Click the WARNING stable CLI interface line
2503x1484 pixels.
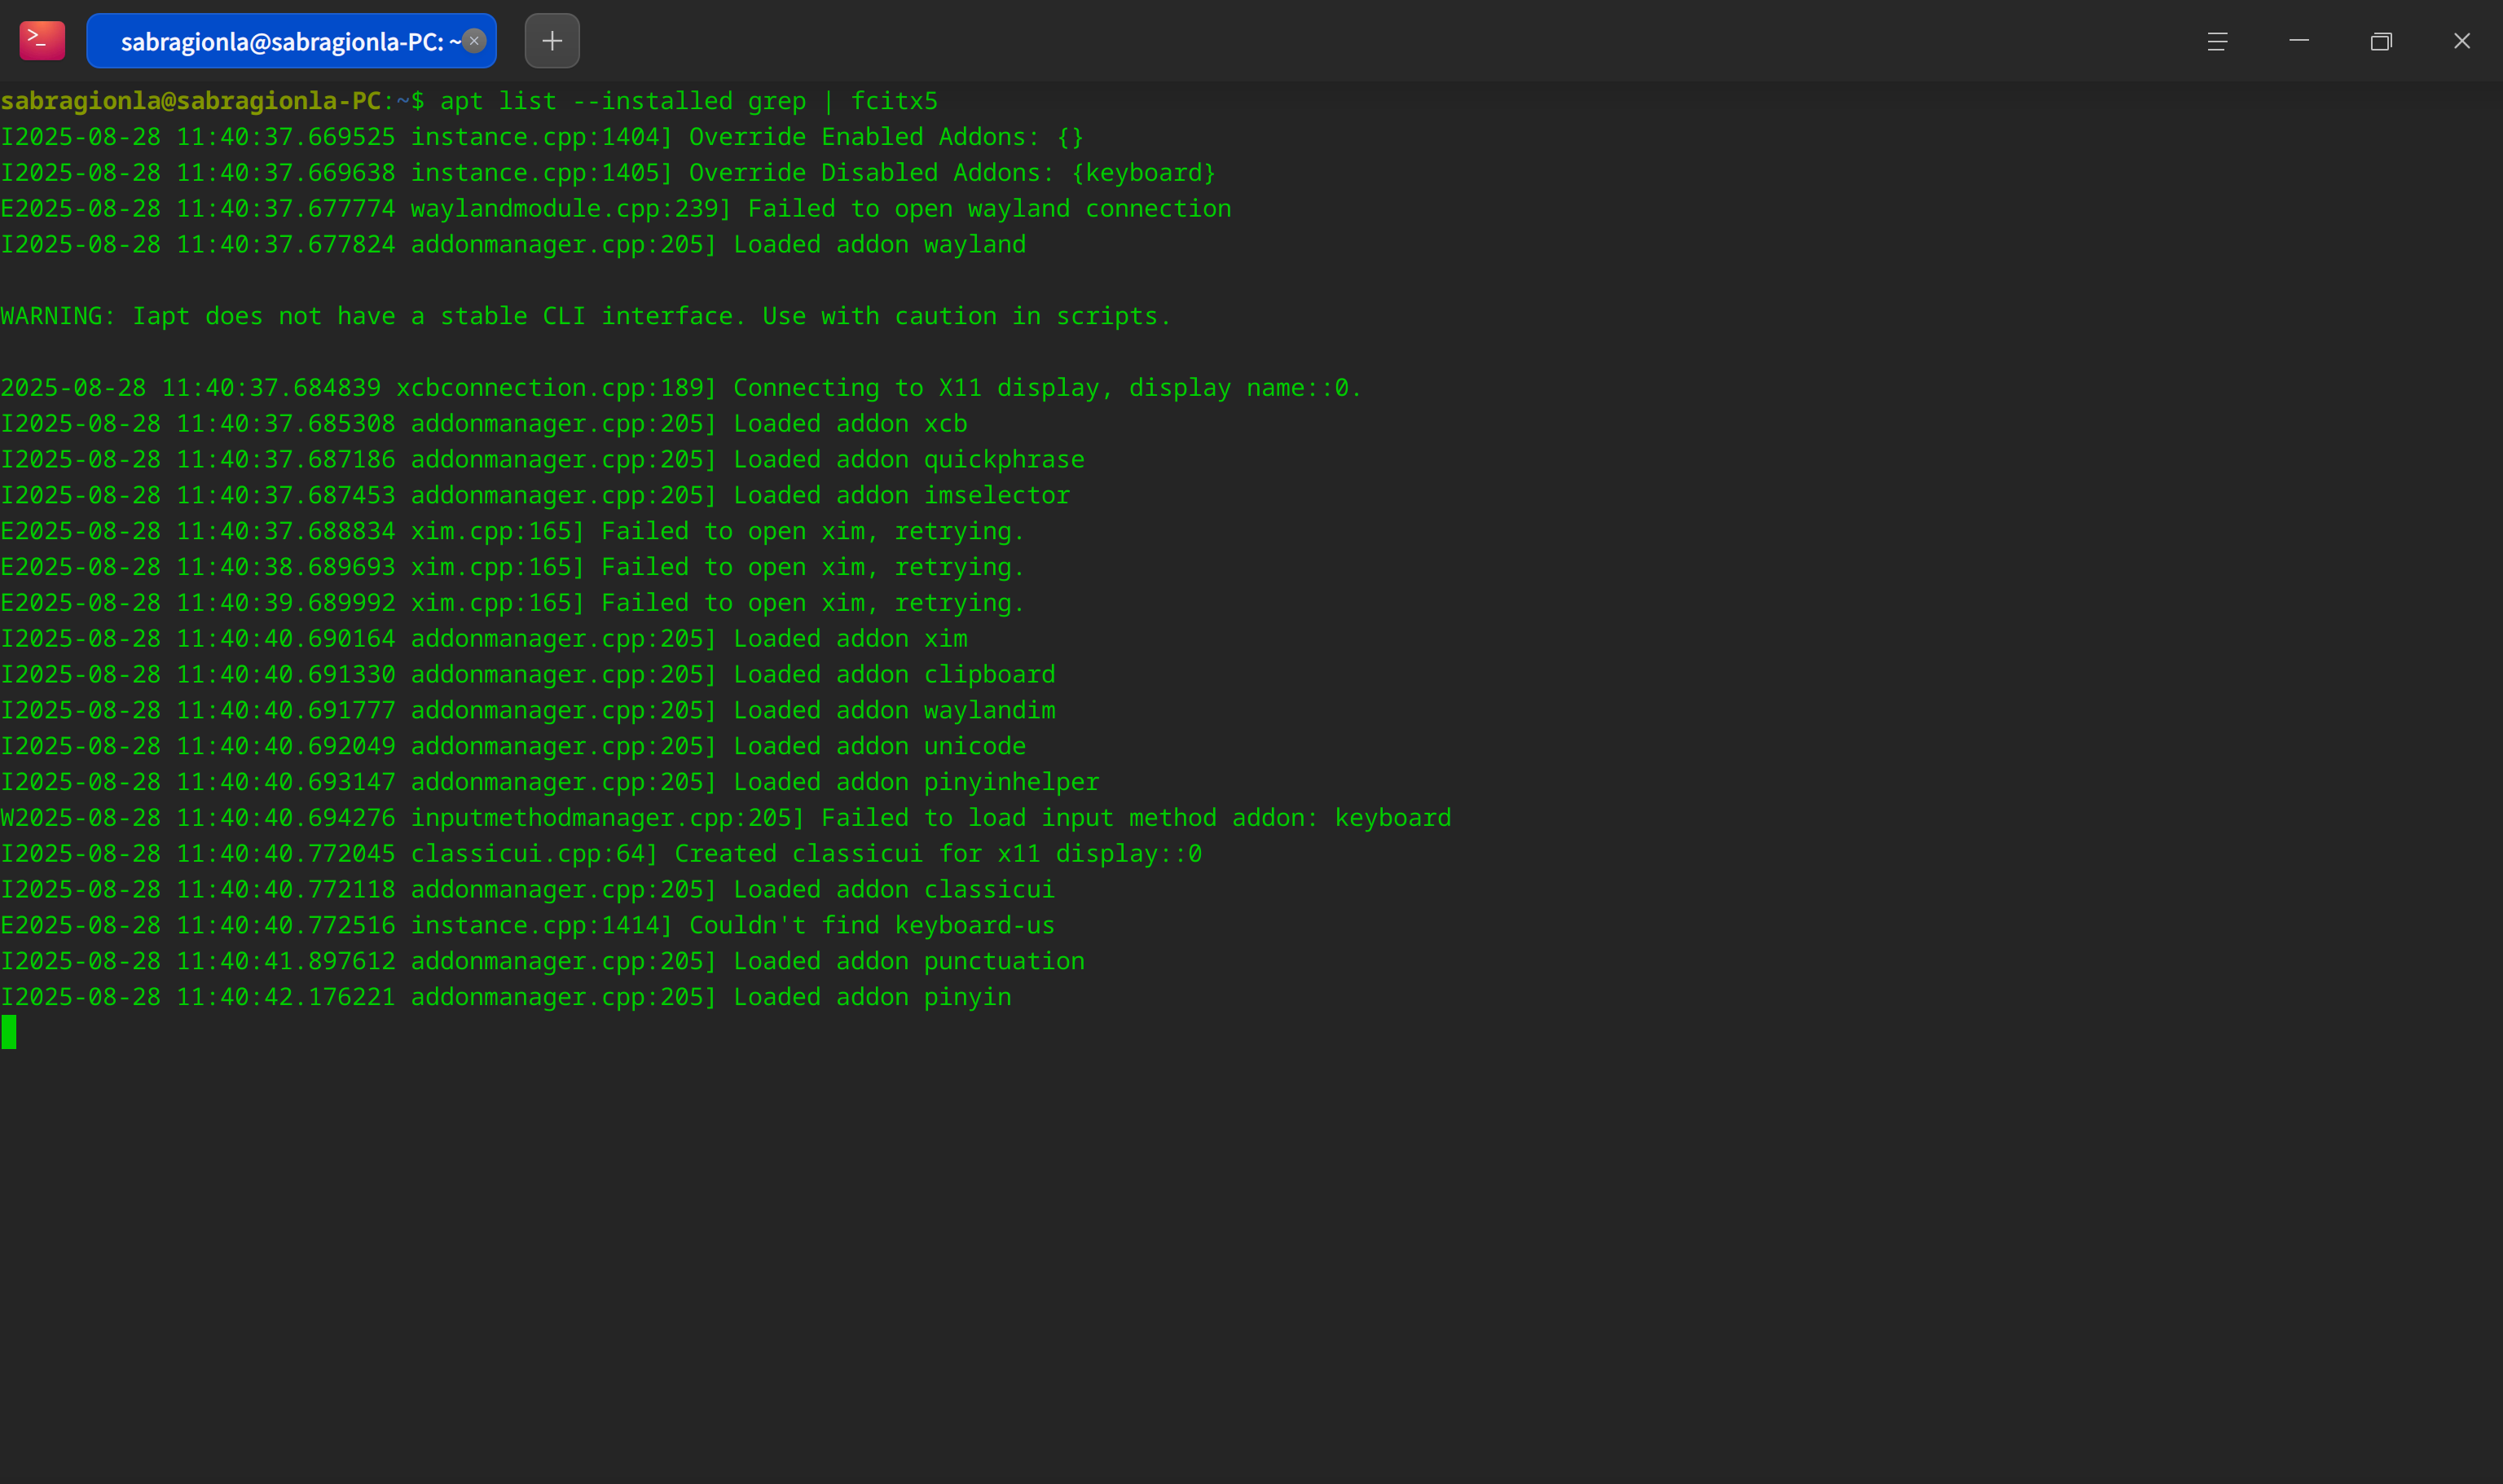pyautogui.click(x=587, y=316)
